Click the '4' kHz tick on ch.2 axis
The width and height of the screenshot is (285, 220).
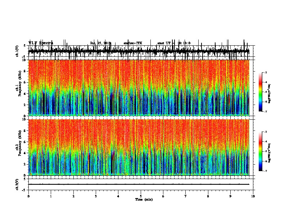[x=25, y=153]
